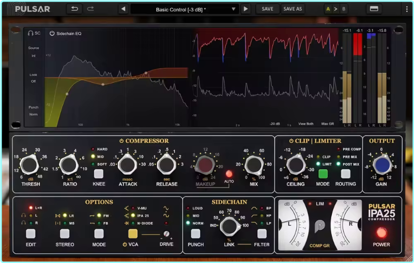
Task: Click the FW/FB MODE button
Action: point(99,233)
